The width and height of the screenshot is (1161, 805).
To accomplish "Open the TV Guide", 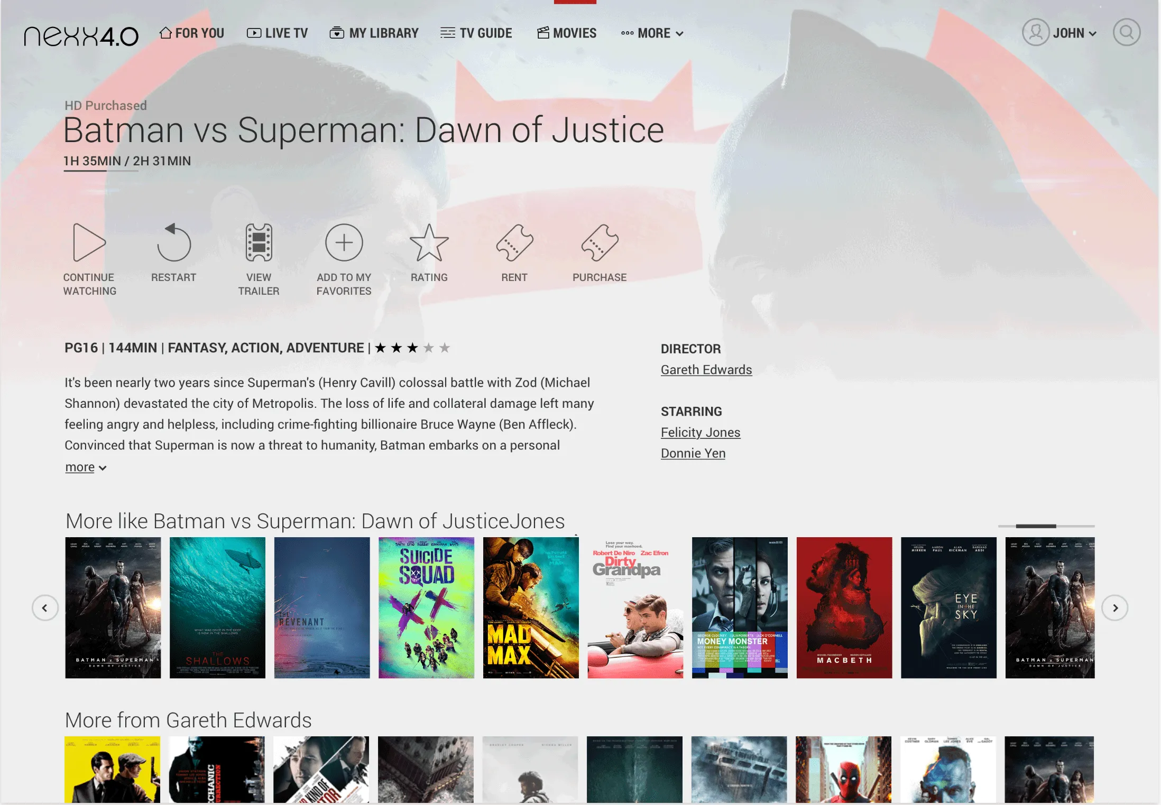I will (x=476, y=33).
